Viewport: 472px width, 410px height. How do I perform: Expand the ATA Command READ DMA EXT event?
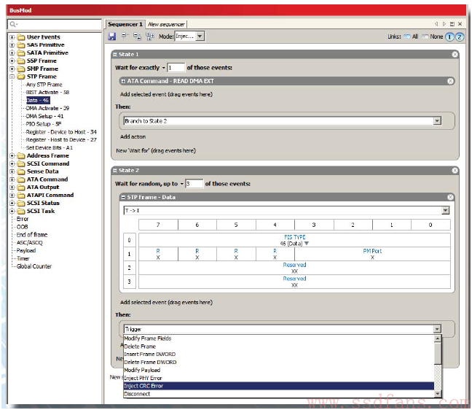point(123,81)
